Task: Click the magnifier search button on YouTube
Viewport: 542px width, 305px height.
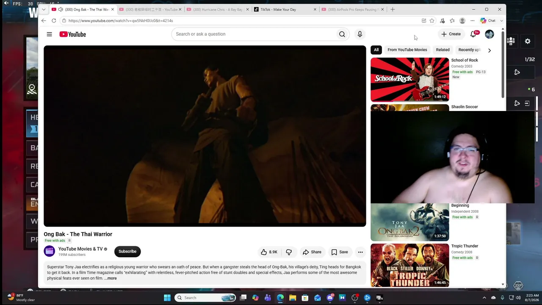Action: (342, 34)
